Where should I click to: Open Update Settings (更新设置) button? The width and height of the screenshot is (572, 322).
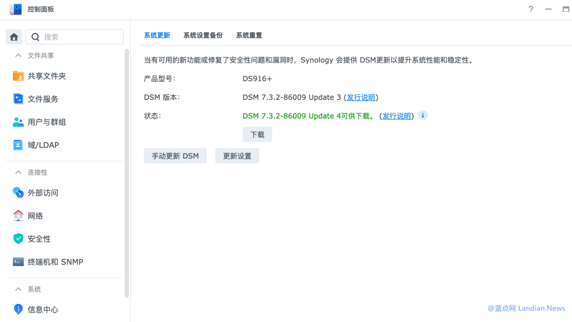(237, 156)
